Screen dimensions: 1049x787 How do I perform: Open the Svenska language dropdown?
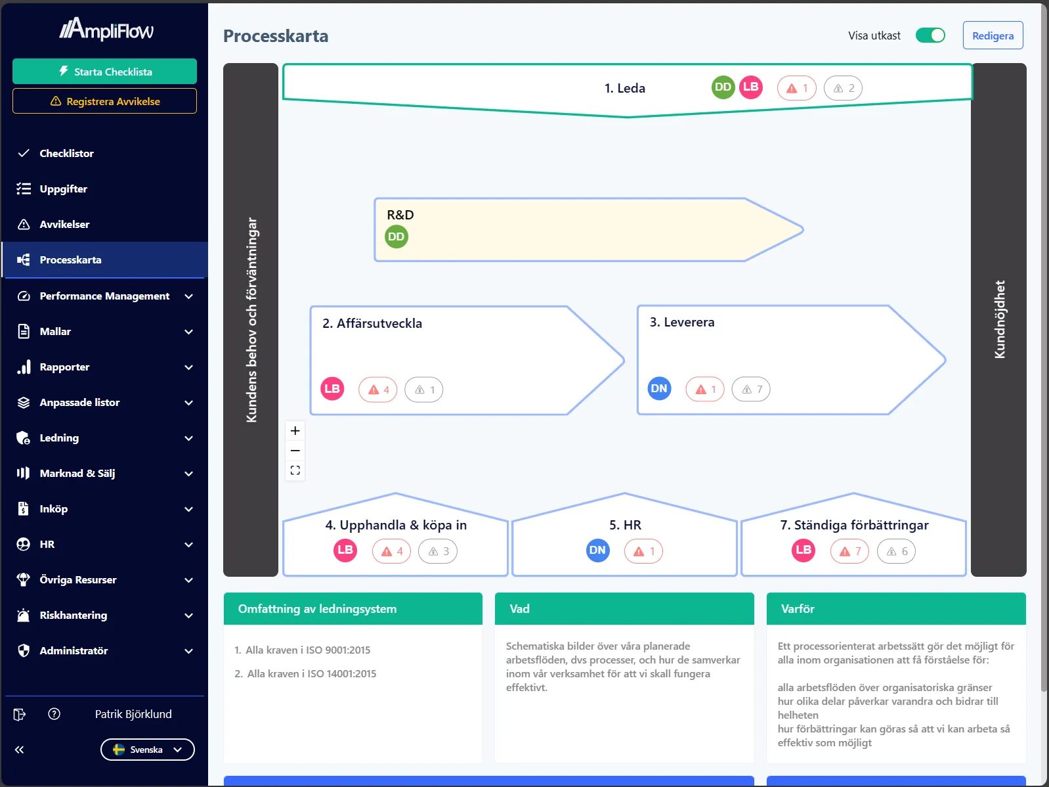pos(148,750)
